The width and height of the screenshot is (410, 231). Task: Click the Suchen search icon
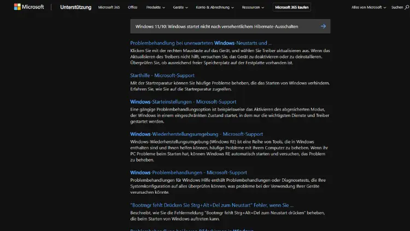406,7
